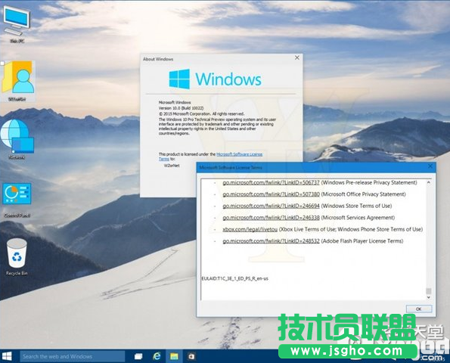The image size is (450, 363).
Task: Click the Version 10.0 Build 10022 text
Action: click(181, 108)
